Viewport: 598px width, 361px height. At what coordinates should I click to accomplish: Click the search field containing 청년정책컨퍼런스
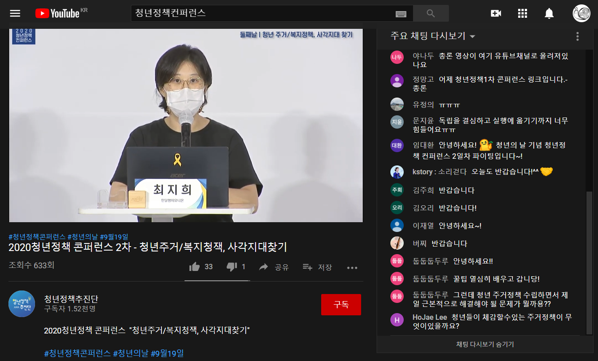[262, 13]
